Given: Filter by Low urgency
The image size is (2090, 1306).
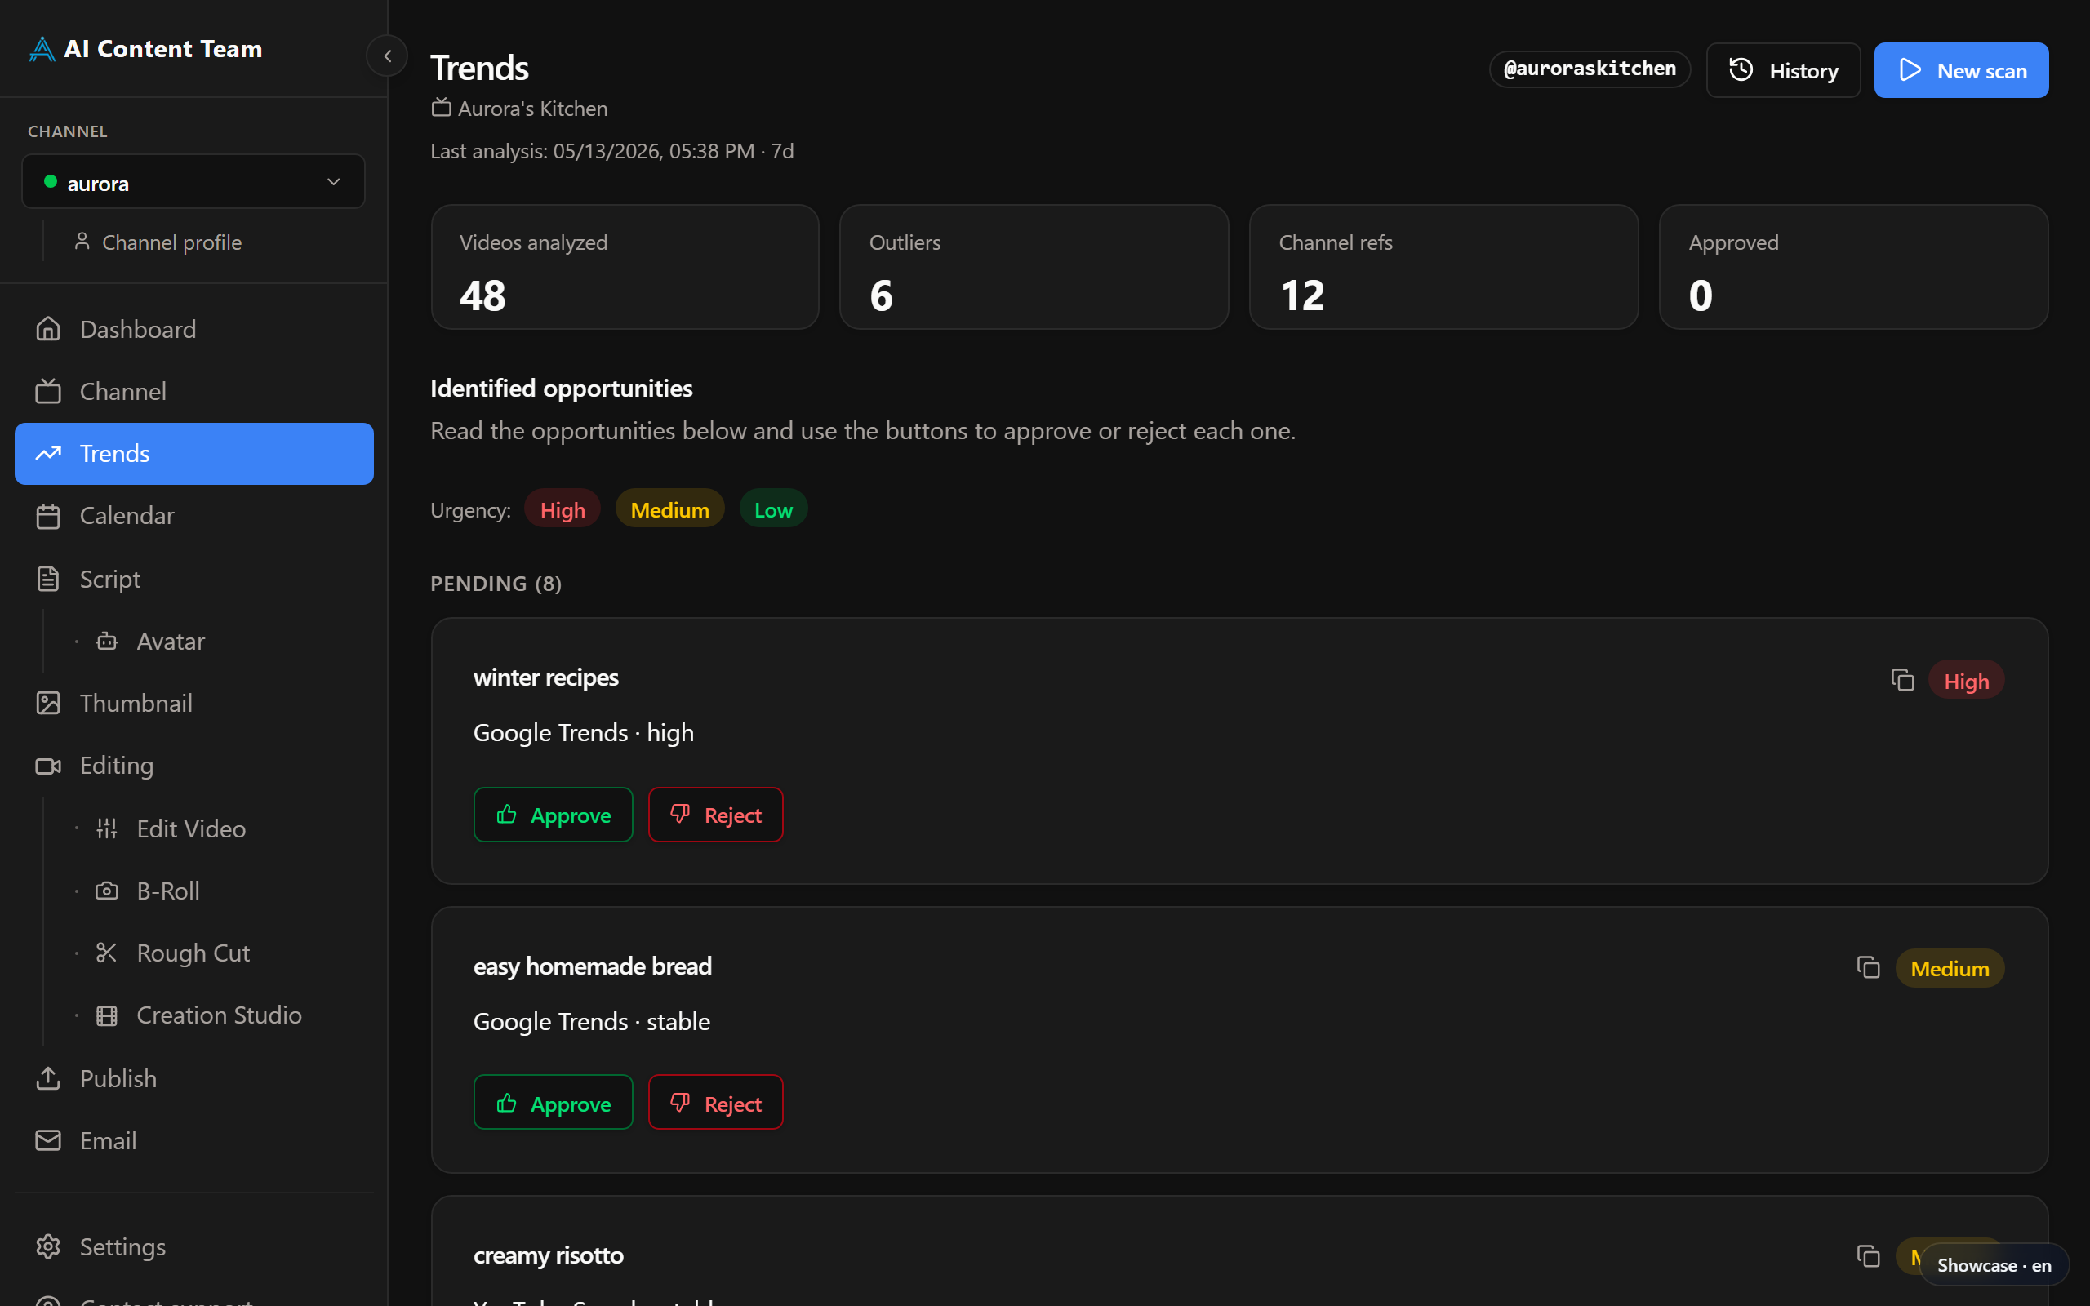Looking at the screenshot, I should [773, 509].
